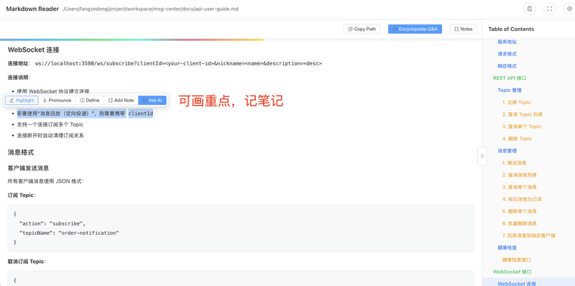Open the Notes panel button
Viewport: 575px width, 286px height.
point(463,29)
